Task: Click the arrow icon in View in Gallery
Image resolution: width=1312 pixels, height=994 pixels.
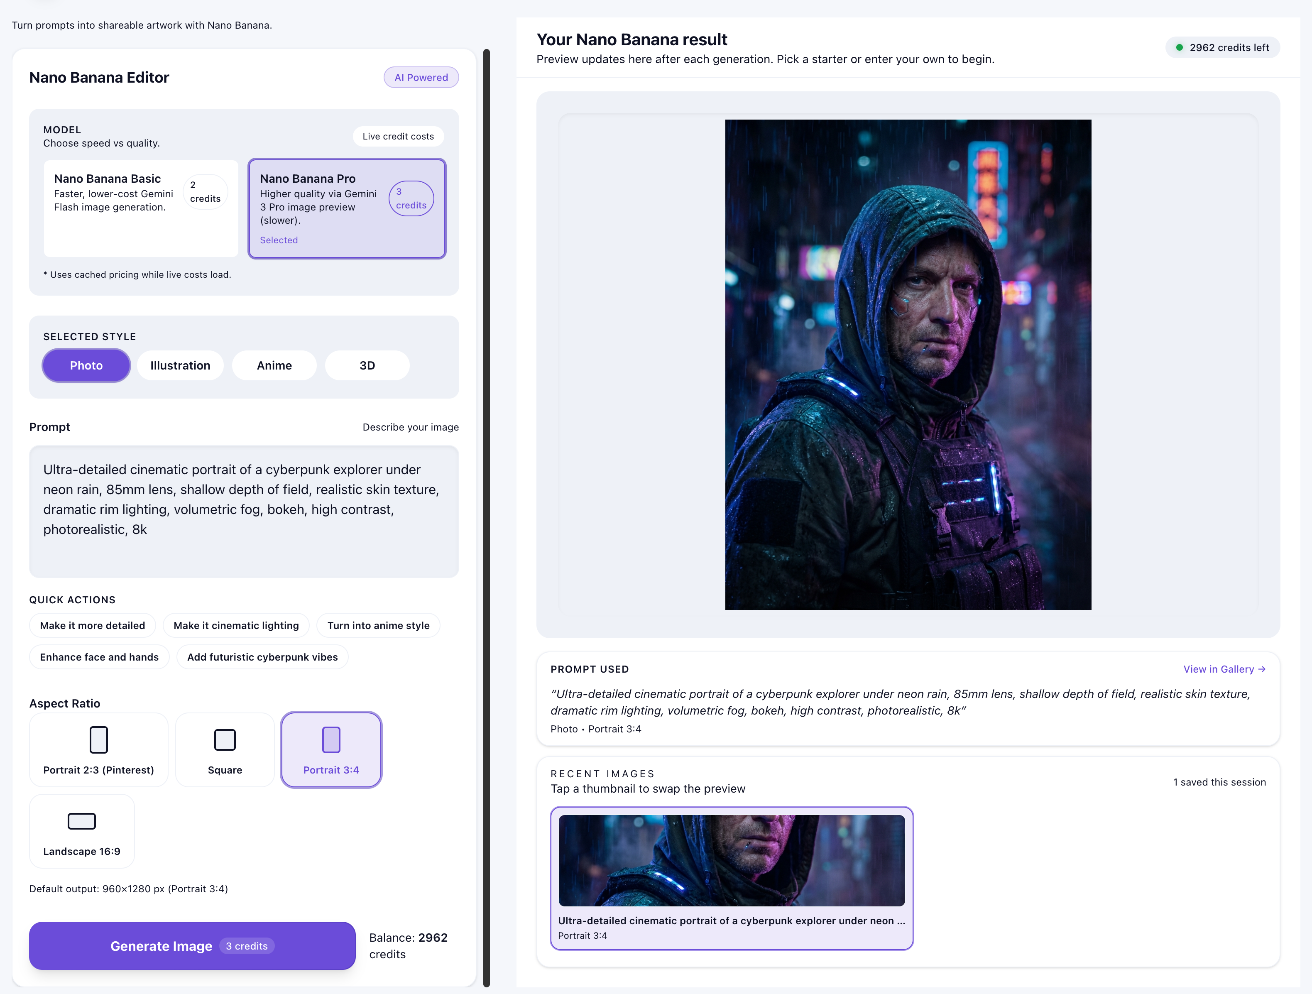Action: (1262, 669)
